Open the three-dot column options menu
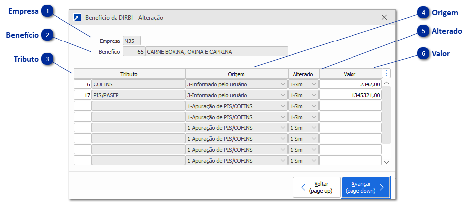Screen dimensions: 470x207 (x=387, y=73)
